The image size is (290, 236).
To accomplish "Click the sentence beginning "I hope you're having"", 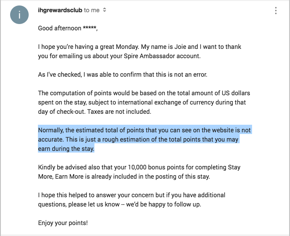I will point(89,47).
